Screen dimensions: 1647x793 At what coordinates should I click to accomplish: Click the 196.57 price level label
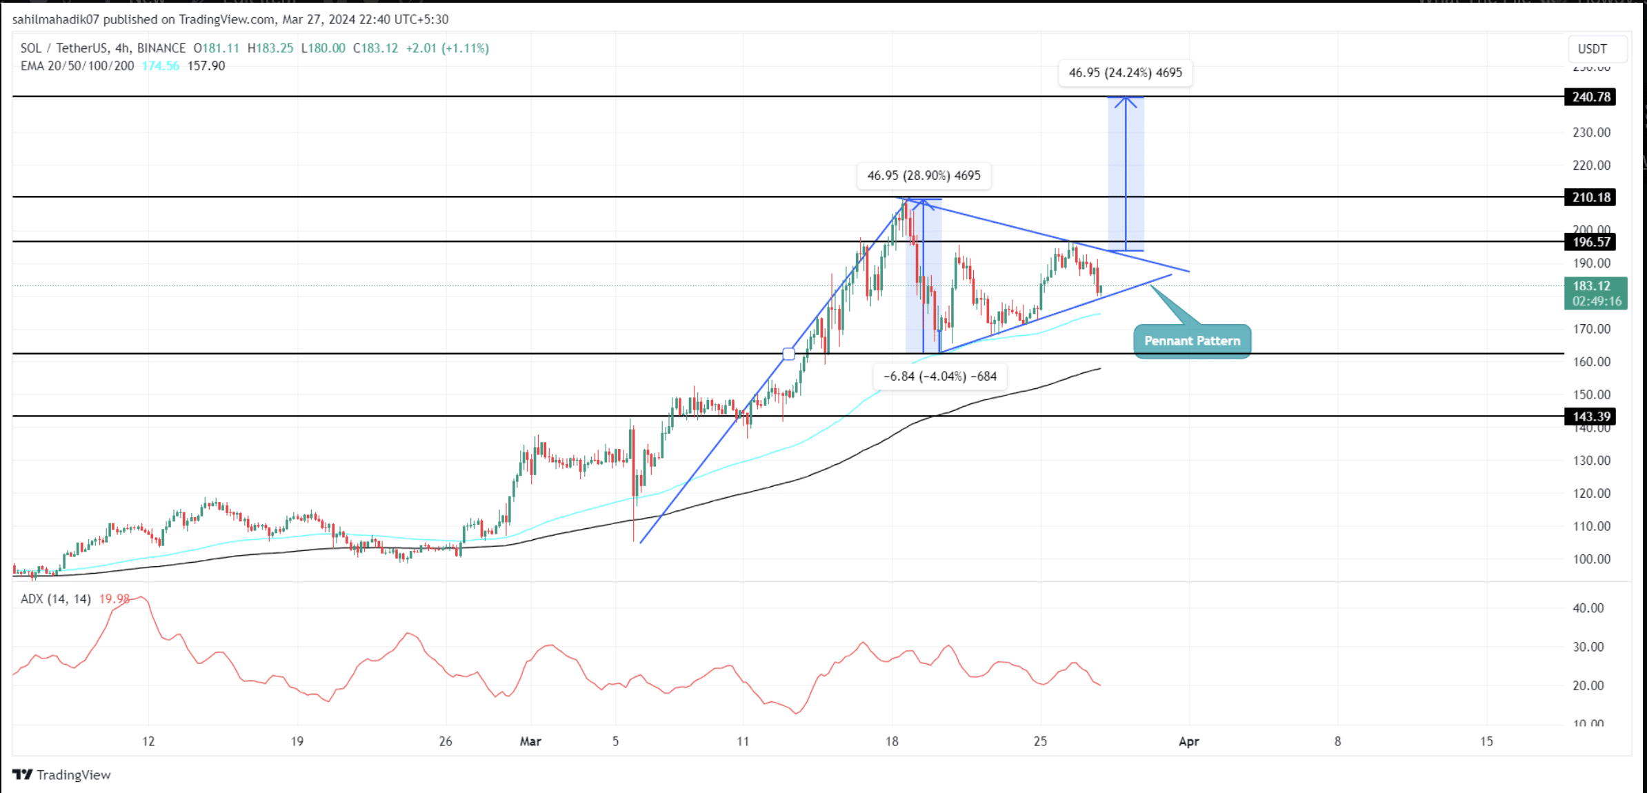tap(1590, 242)
